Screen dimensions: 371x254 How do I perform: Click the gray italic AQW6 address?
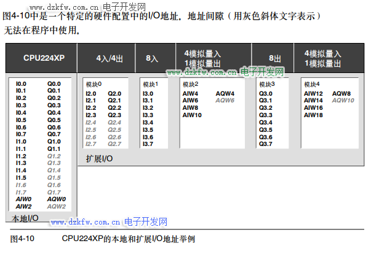click(x=224, y=100)
